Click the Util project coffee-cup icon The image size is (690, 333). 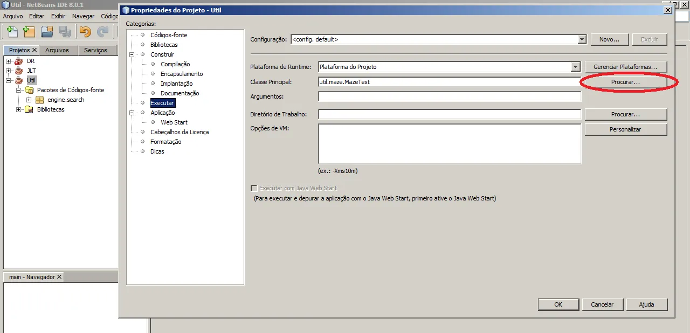coord(19,80)
